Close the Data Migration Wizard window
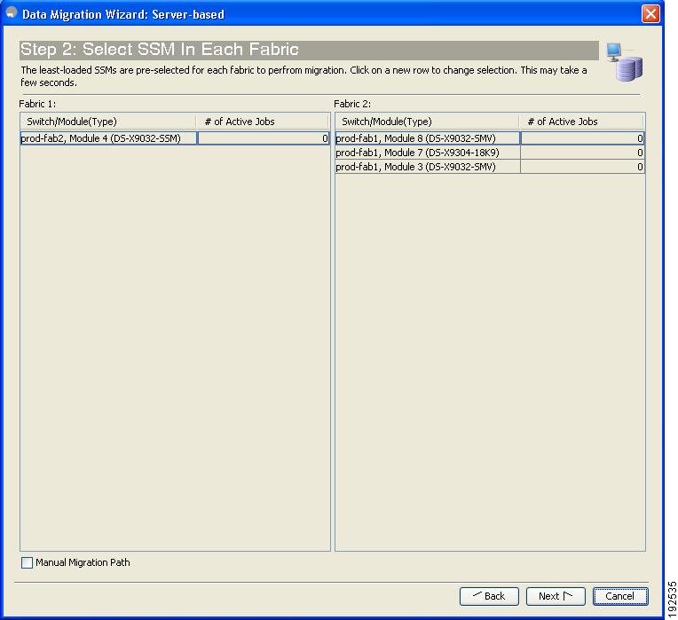678x620 pixels. [x=650, y=14]
